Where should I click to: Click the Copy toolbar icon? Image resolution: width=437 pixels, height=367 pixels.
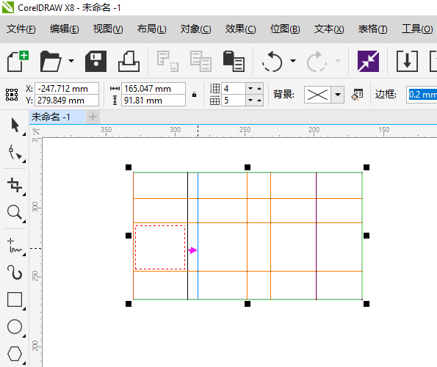(201, 61)
